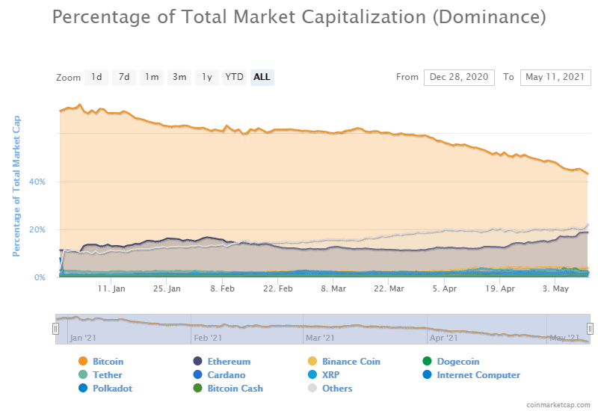Click the Dogecoin green legend dot
The image size is (598, 411).
tap(427, 361)
